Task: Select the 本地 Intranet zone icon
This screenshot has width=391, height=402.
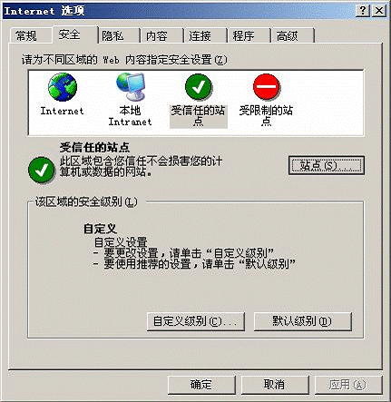Action: pos(131,86)
